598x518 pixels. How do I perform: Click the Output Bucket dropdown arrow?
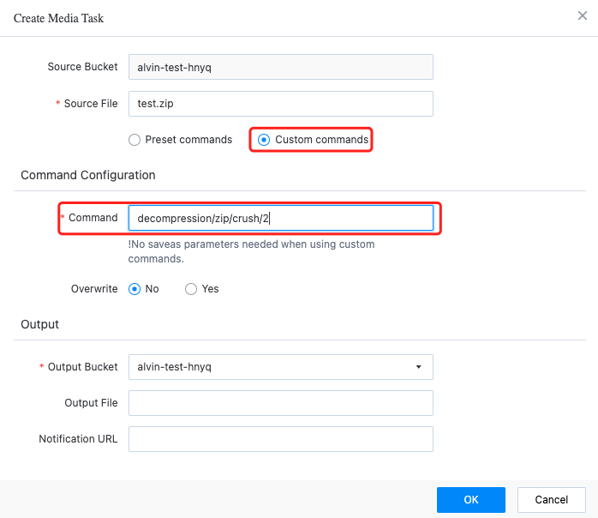tap(418, 367)
